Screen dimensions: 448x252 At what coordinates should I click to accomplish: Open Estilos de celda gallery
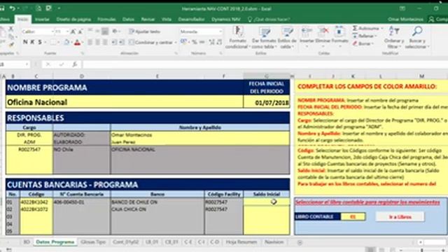point(287,37)
